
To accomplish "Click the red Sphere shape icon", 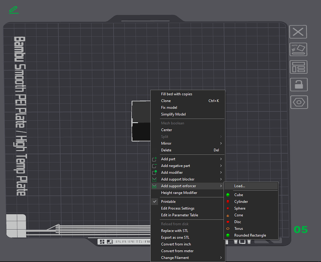I will coord(228,208).
